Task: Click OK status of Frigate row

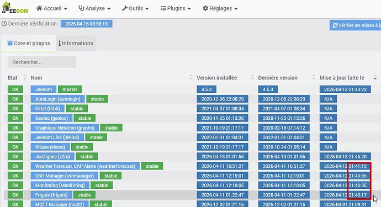Action: [x=15, y=195]
